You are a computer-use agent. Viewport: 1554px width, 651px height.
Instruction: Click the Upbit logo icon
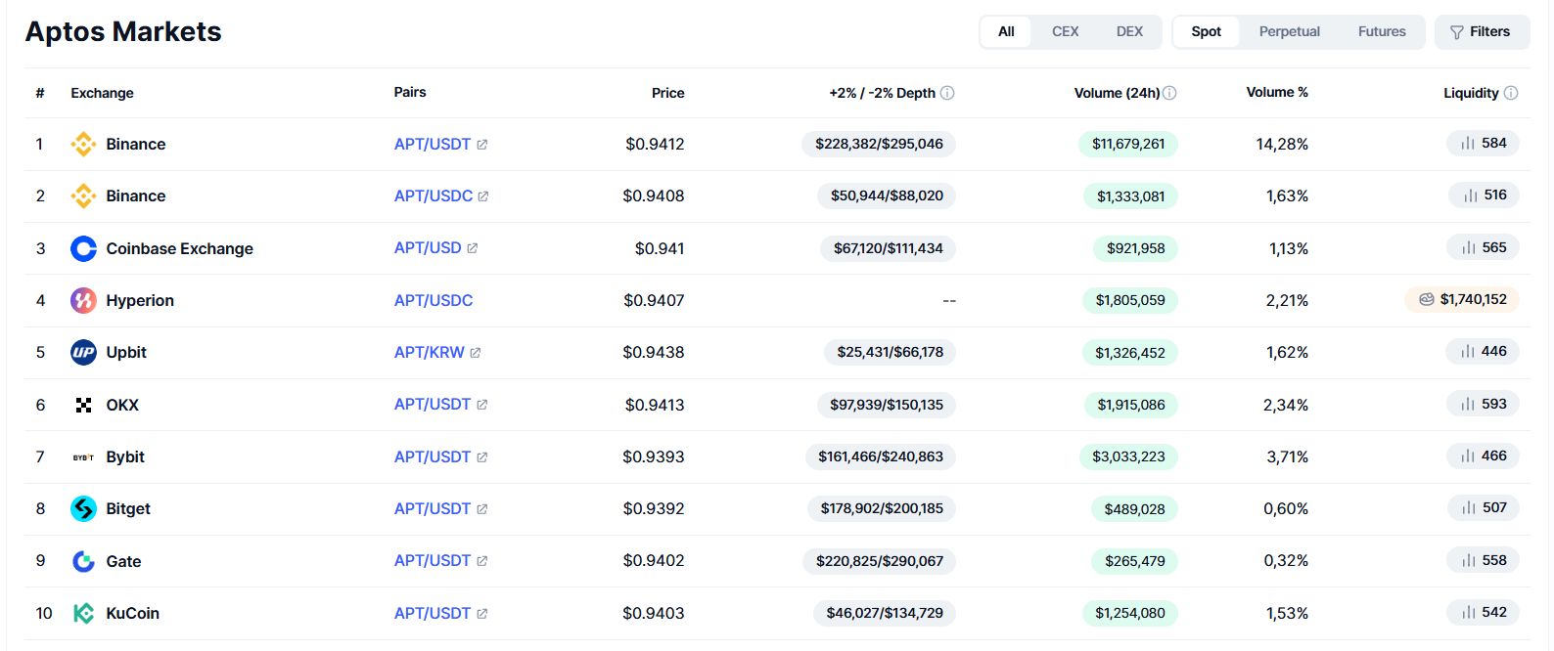[x=83, y=352]
